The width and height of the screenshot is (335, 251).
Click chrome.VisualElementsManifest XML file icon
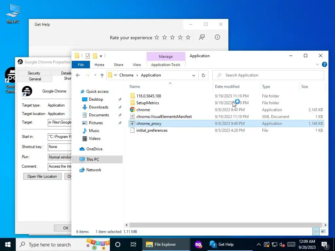pyautogui.click(x=132, y=117)
